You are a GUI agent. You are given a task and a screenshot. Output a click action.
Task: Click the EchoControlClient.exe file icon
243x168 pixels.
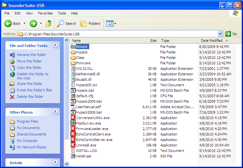point(73,134)
